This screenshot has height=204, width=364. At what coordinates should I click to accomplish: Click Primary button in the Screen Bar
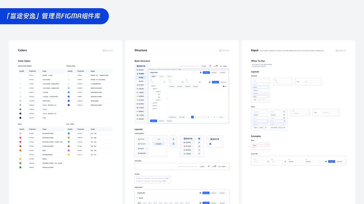(332, 161)
